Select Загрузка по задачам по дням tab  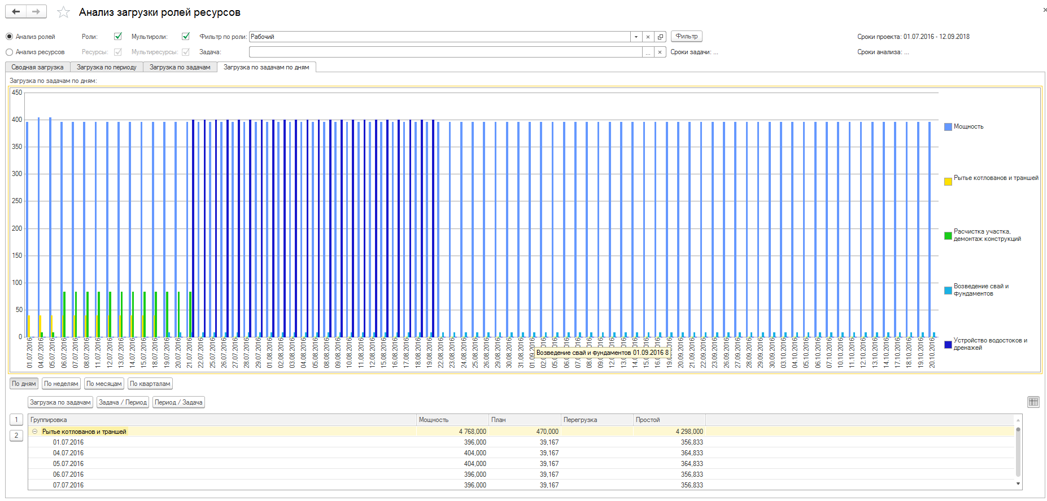267,67
